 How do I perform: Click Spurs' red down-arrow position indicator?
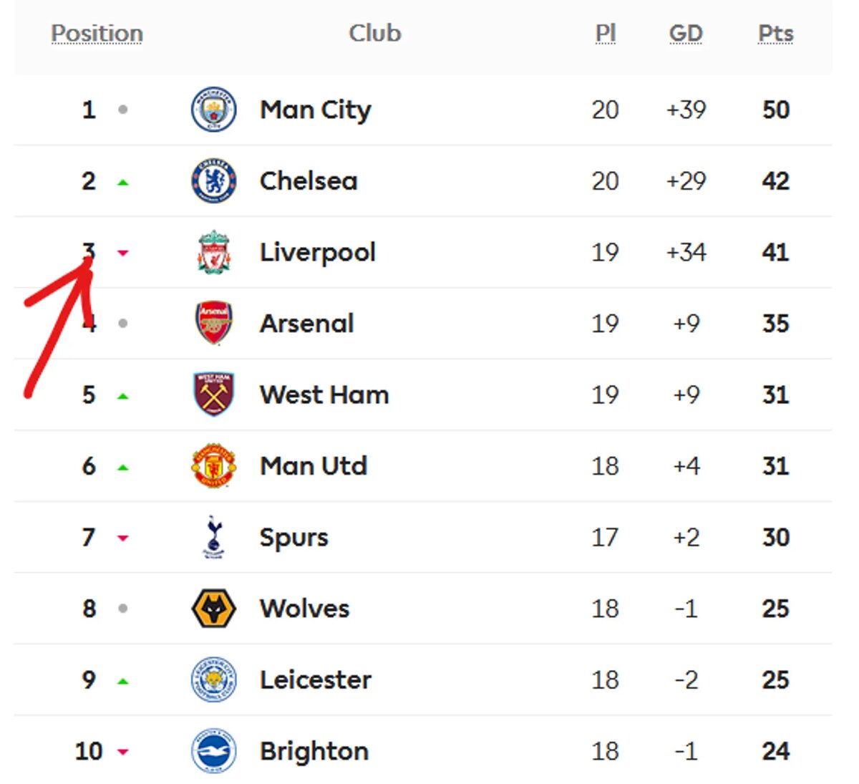click(123, 538)
